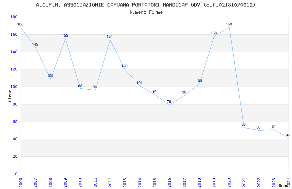Click the 140 y-axis tick value

point(14,52)
